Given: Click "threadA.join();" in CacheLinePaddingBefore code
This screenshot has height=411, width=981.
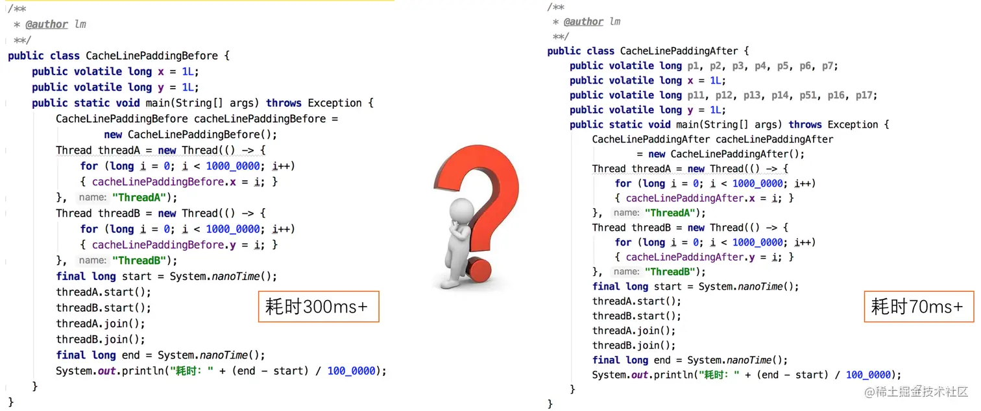Looking at the screenshot, I should [101, 323].
